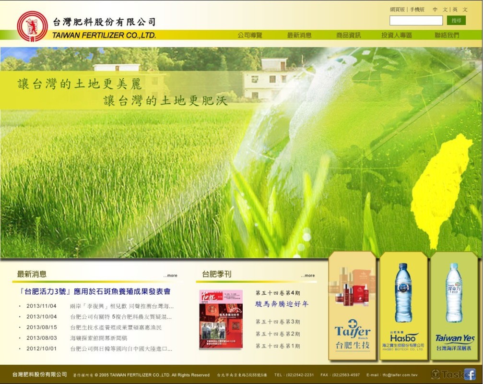Switch to 手機版 mobile version
Screen dimensions: 483x384
point(417,9)
